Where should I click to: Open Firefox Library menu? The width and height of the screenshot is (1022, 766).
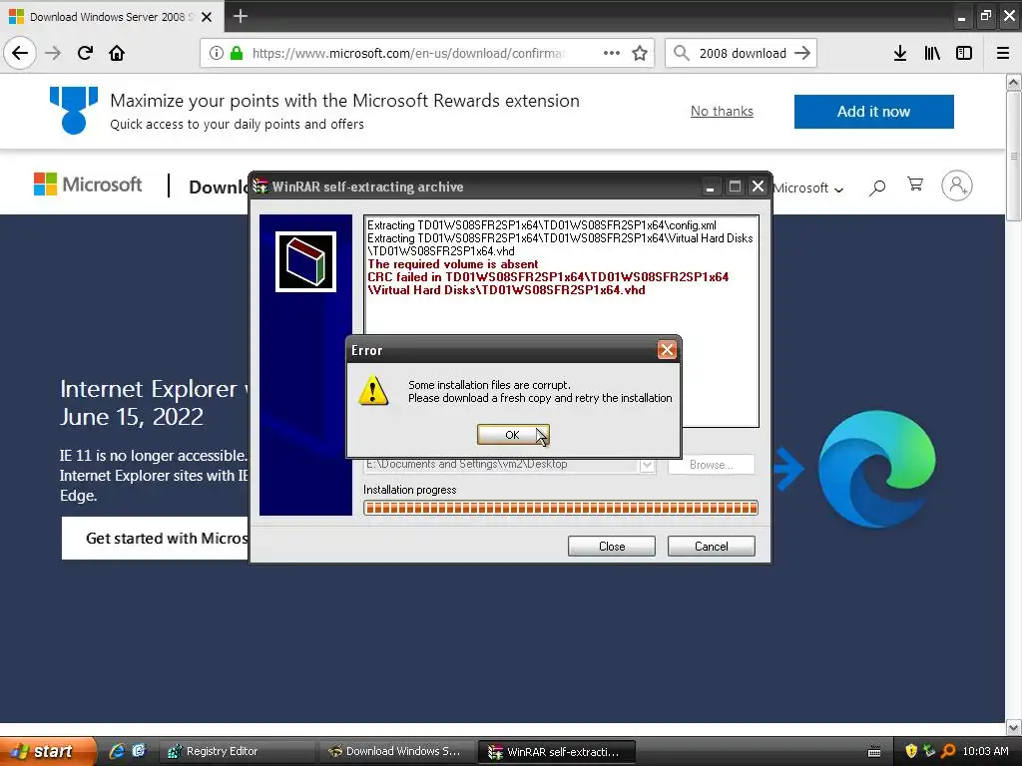[932, 53]
